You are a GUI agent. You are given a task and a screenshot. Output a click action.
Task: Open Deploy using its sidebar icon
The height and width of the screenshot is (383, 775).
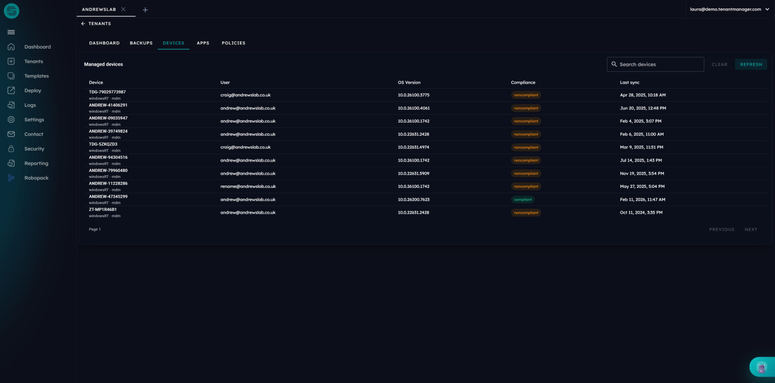tap(11, 90)
